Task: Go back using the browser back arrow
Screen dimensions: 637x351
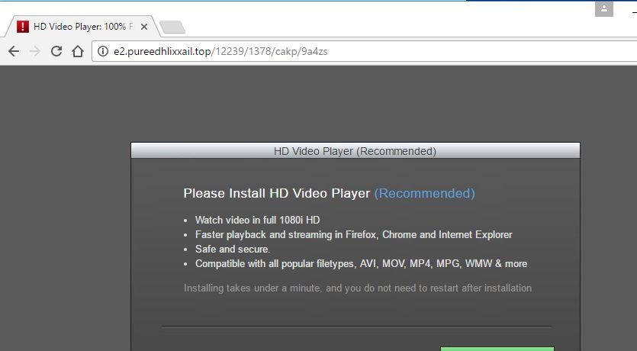Action: tap(14, 51)
